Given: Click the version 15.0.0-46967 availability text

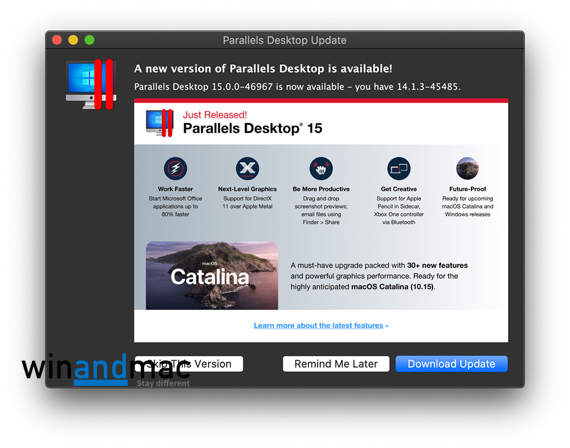Looking at the screenshot, I should pyautogui.click(x=297, y=87).
